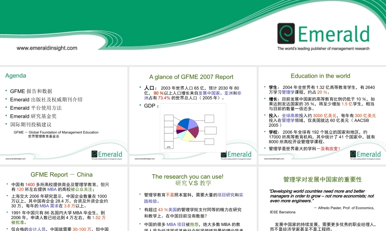Click the large Emerald logo on the title slide
Image resolution: width=386 pixels, height=231 pixels.
point(323,33)
